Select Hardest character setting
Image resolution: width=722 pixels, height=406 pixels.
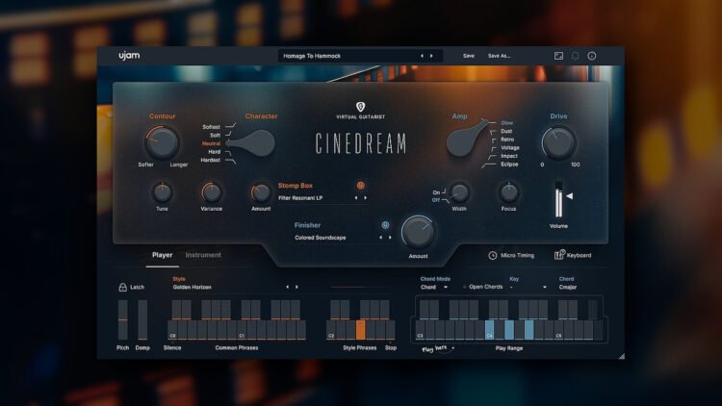(211, 161)
